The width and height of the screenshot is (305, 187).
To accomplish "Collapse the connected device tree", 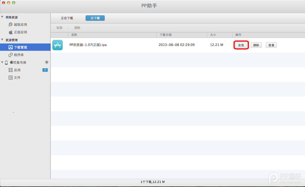I will click(2, 62).
